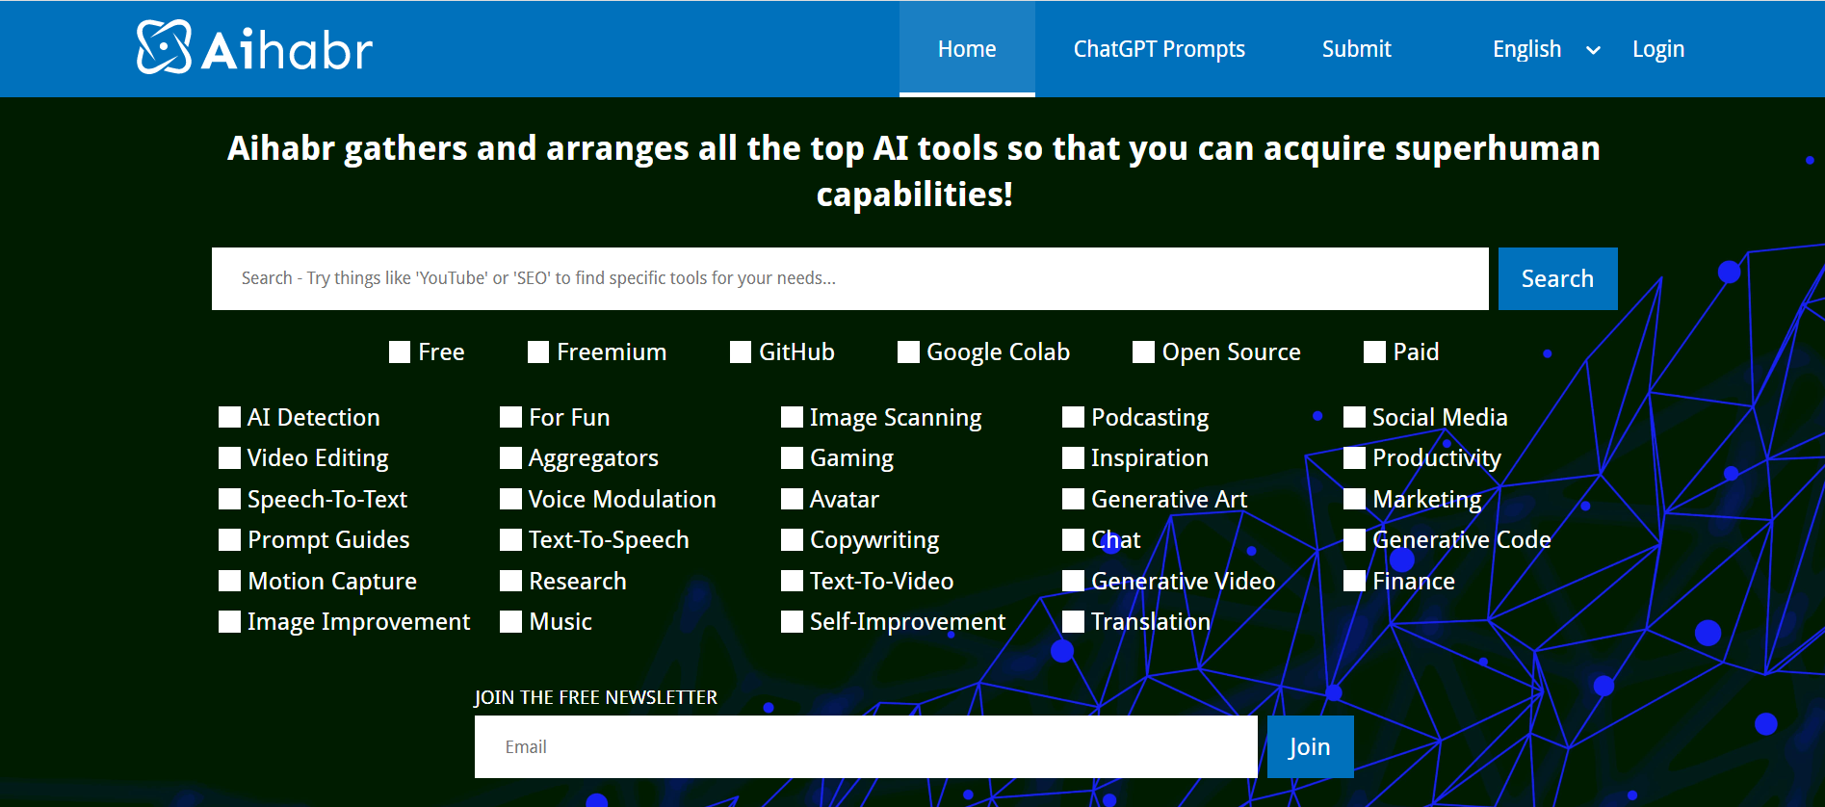This screenshot has width=1825, height=807.
Task: Tick the GitHub filter checkbox
Action: (741, 352)
